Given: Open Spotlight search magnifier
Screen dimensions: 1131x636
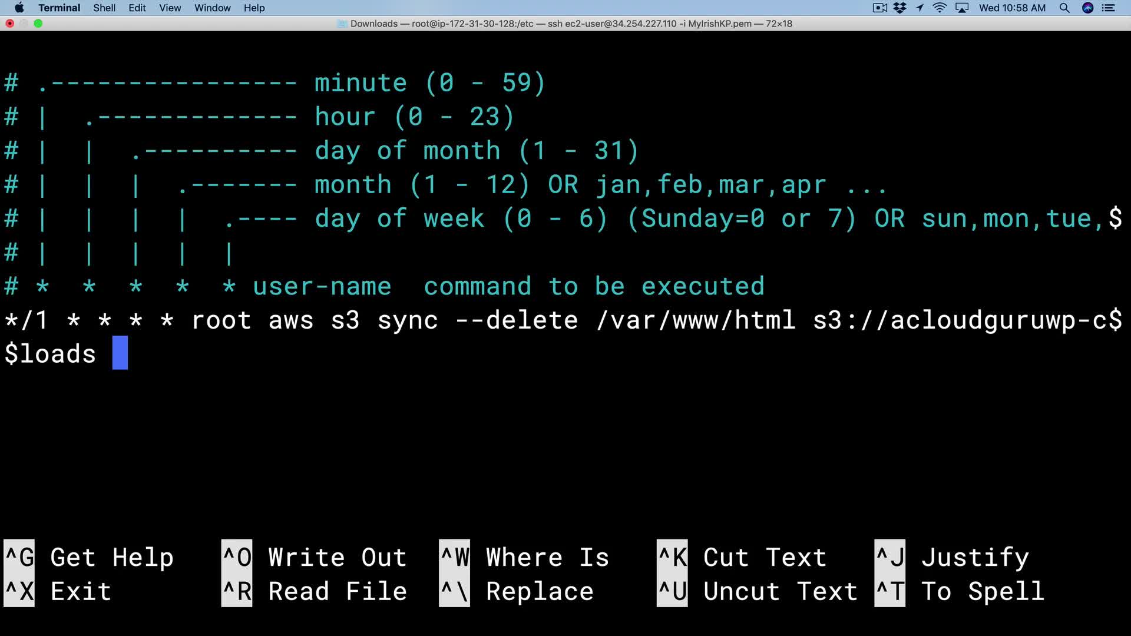Looking at the screenshot, I should tap(1064, 8).
